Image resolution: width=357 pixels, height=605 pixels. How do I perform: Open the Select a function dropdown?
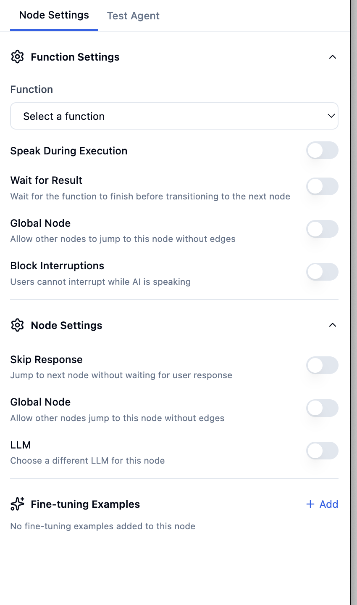[x=174, y=116]
